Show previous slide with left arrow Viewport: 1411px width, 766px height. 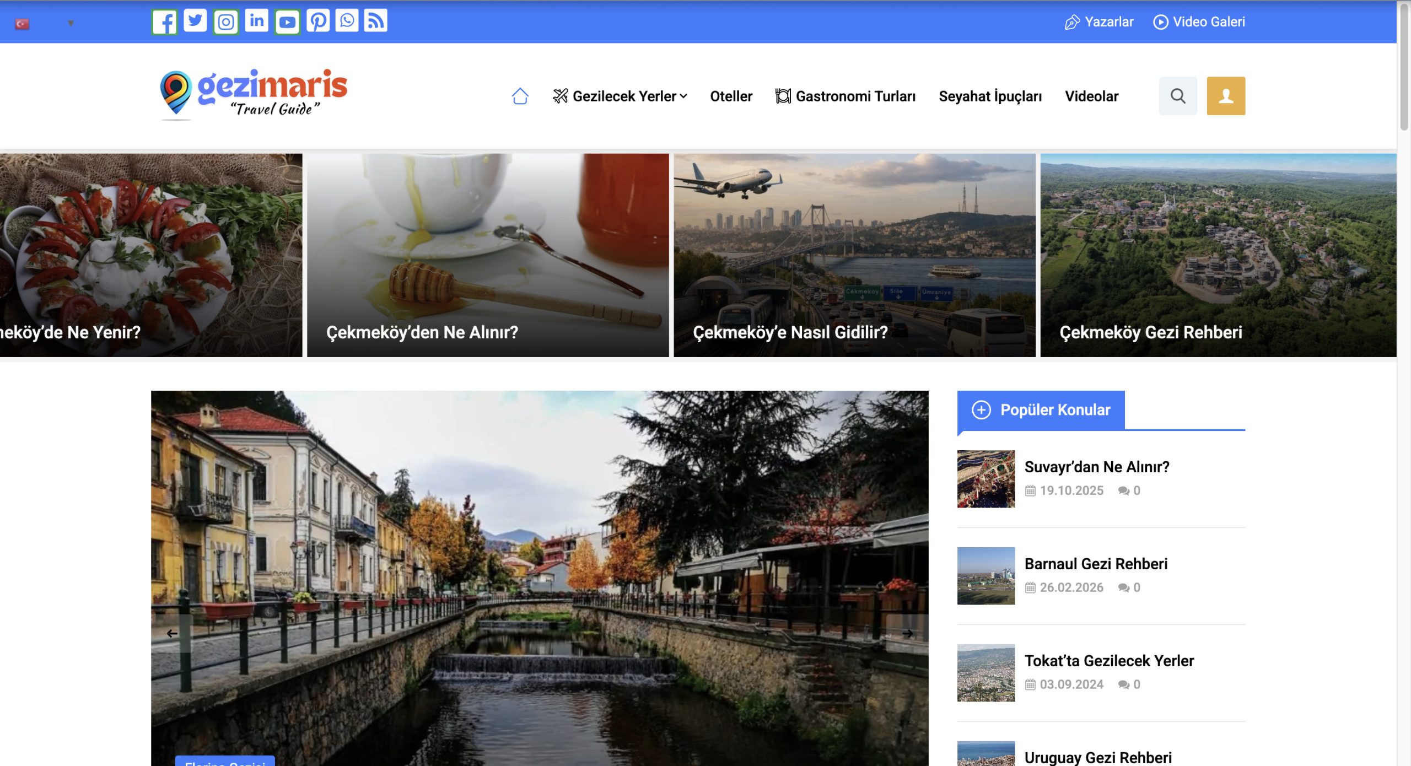pos(172,634)
